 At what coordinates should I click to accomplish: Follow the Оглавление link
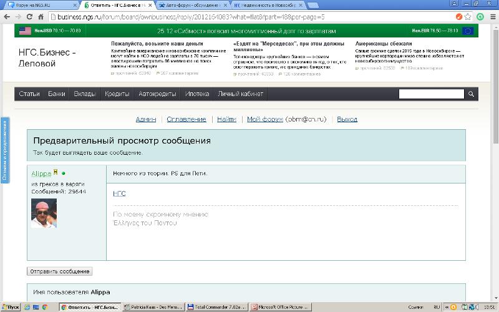point(186,119)
